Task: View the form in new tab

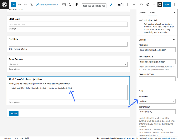Action: click(147, 4)
